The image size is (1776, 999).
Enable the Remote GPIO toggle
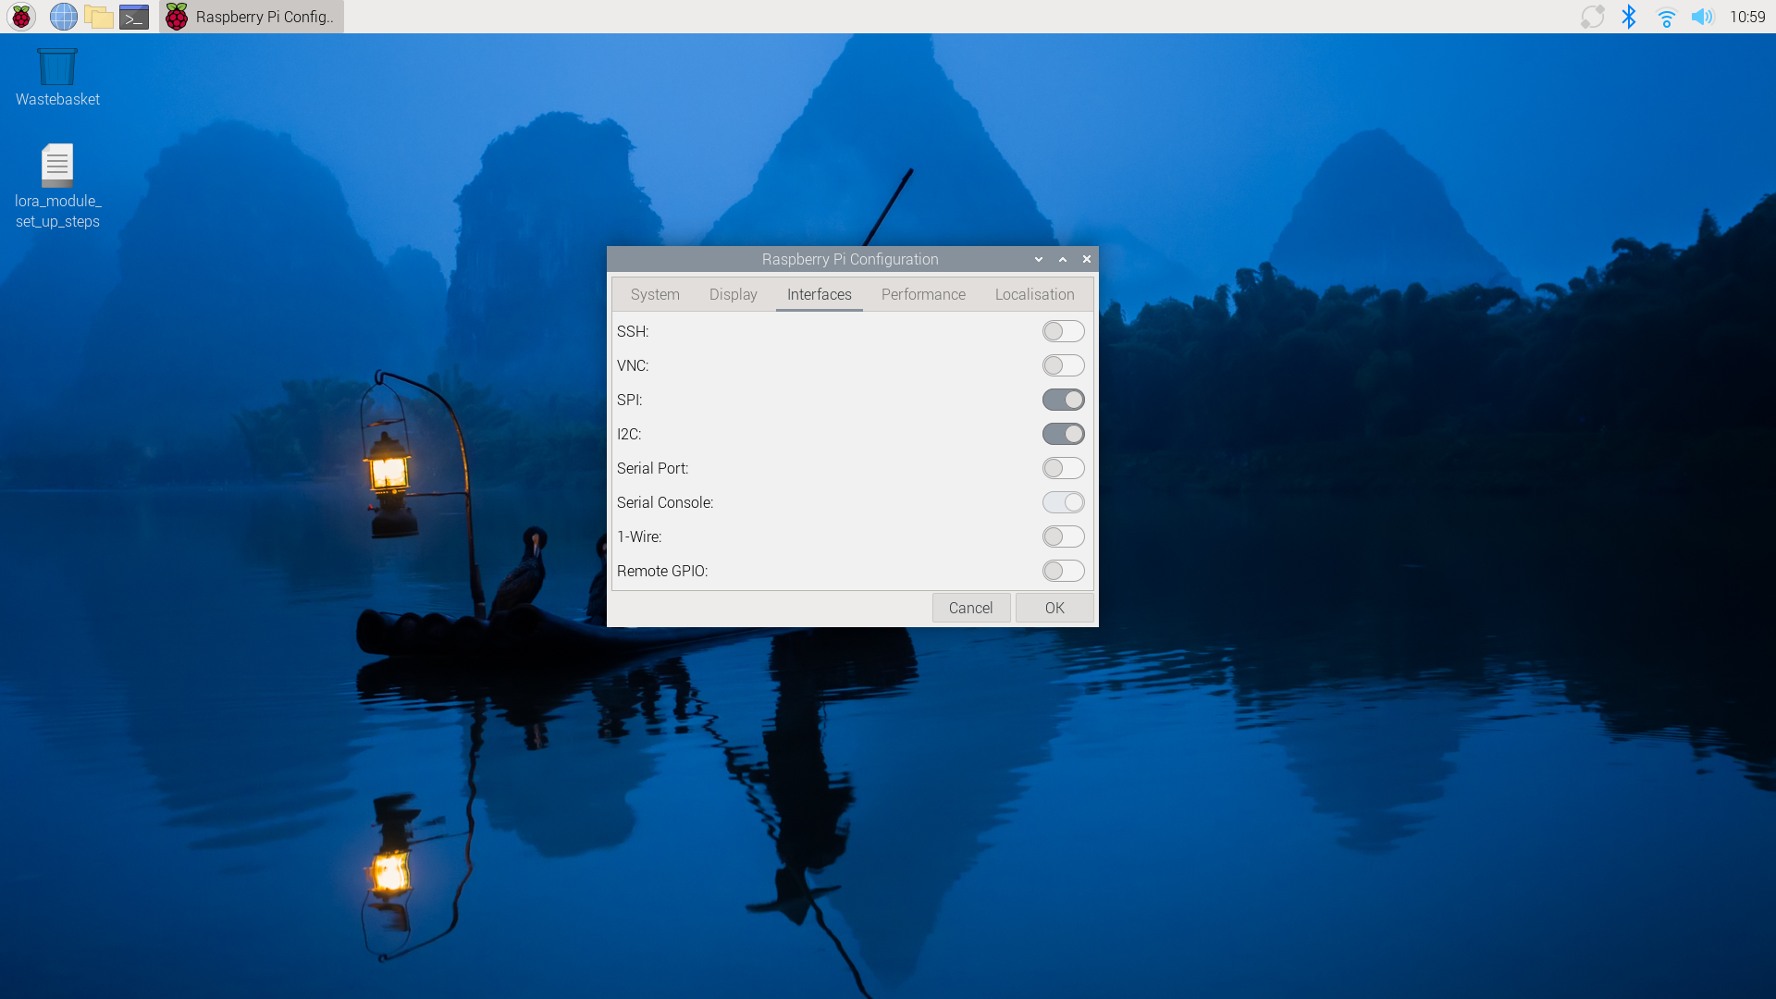(1064, 571)
